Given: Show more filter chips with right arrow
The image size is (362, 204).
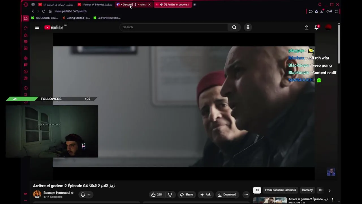Looking at the screenshot, I should coord(329,190).
